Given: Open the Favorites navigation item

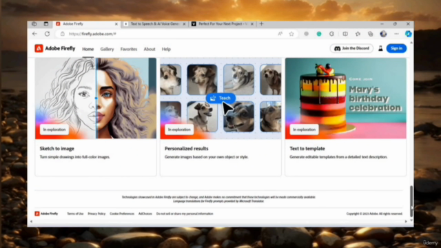Looking at the screenshot, I should pyautogui.click(x=129, y=49).
